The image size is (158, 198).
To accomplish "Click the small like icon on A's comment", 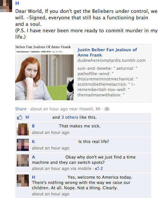I will click(97, 168).
